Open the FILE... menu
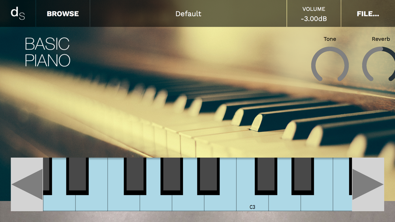 click(368, 13)
